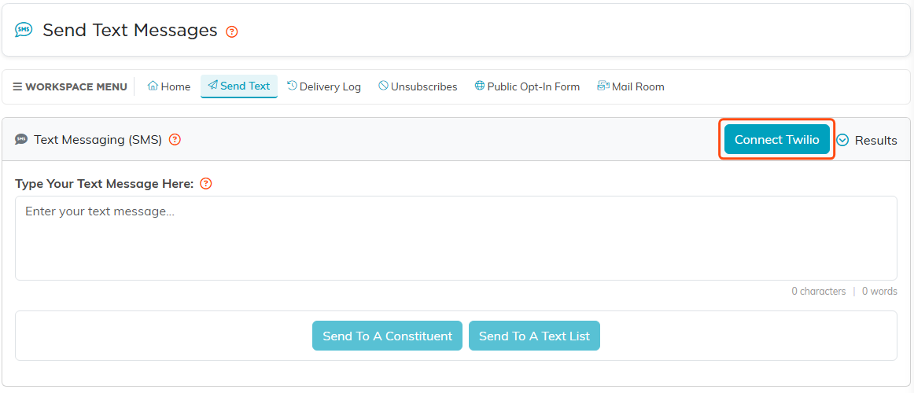Image resolution: width=914 pixels, height=393 pixels.
Task: Click Send To A Constituent button
Action: pyautogui.click(x=388, y=336)
